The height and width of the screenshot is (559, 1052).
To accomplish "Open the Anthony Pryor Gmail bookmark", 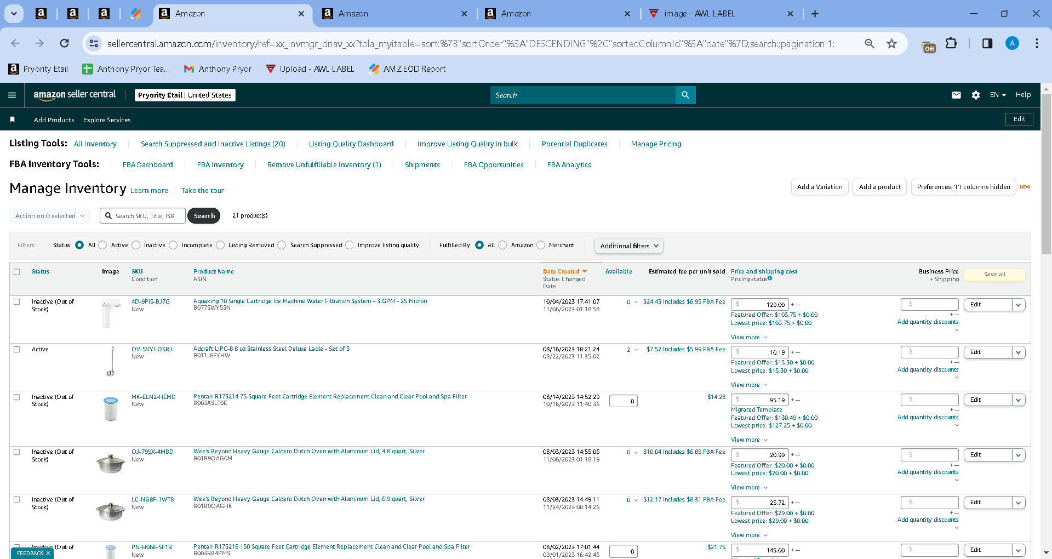I will 218,69.
